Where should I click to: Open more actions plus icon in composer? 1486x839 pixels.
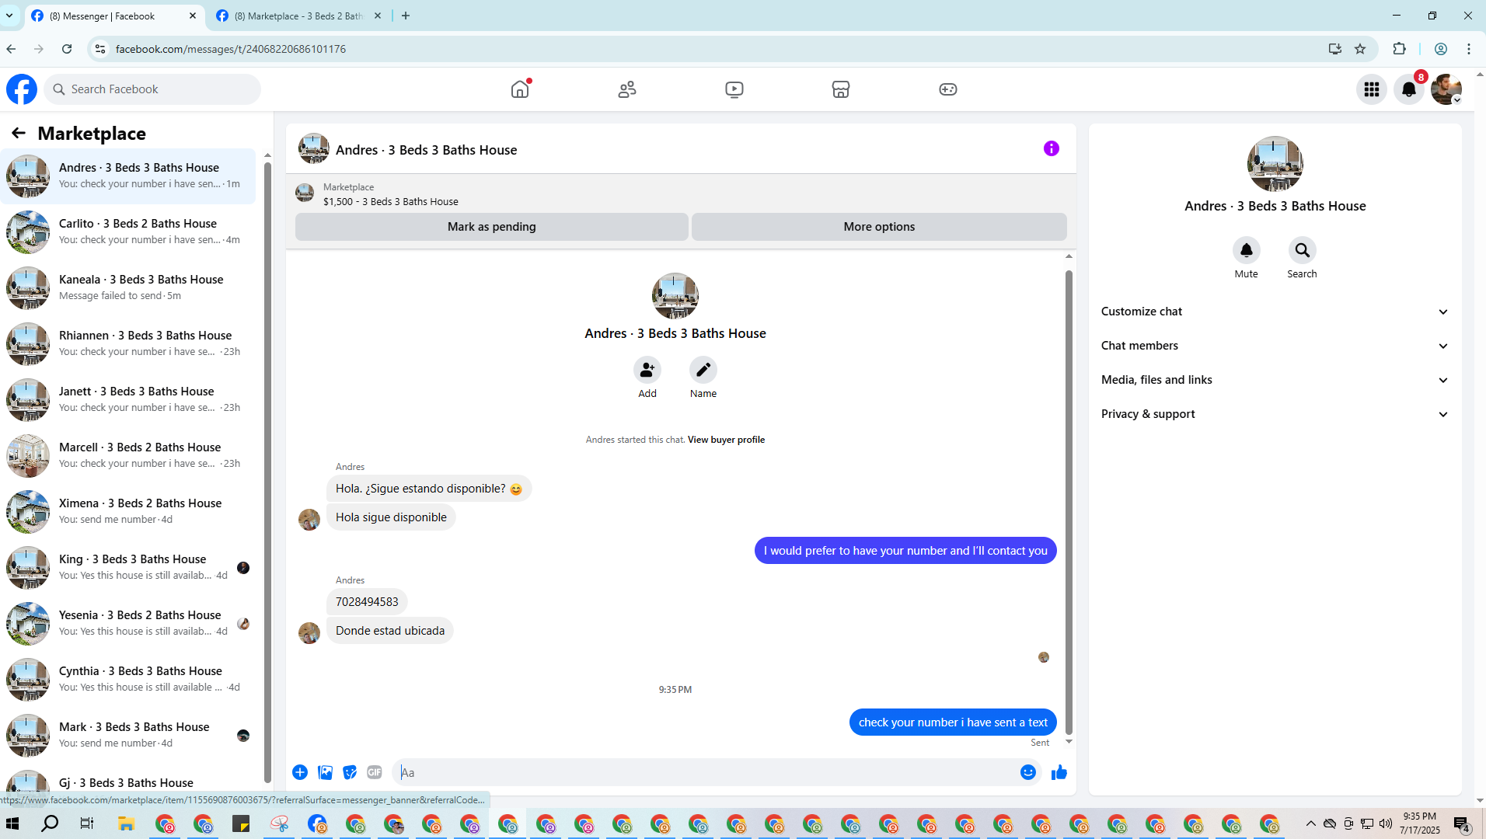coord(300,772)
